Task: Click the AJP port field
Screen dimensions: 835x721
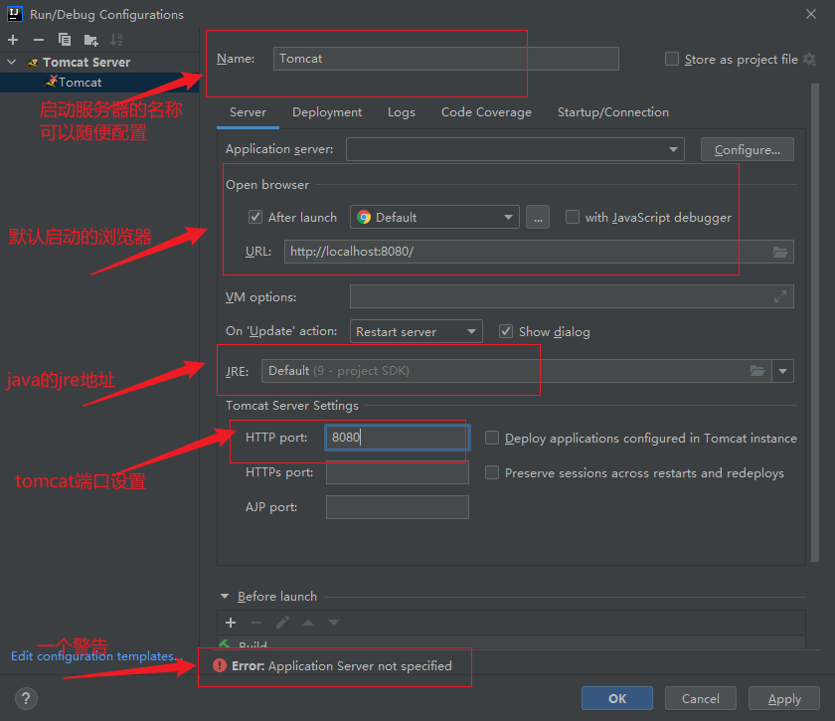Action: tap(398, 507)
